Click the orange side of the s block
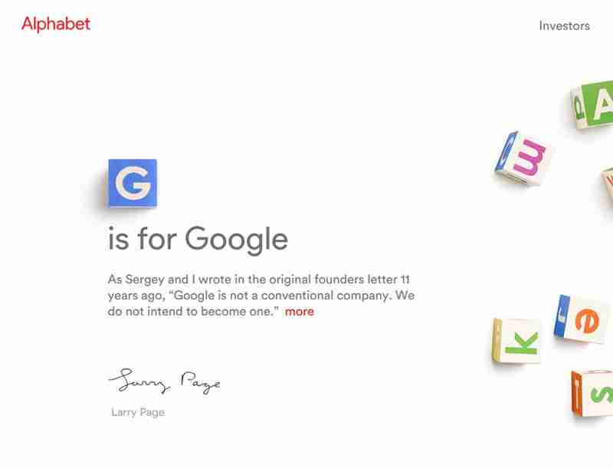613x468 pixels. 577,392
